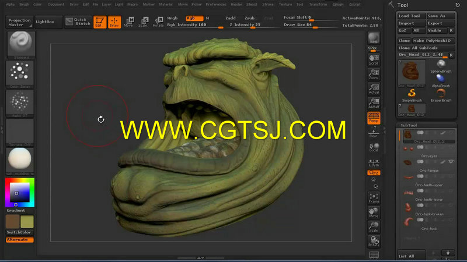This screenshot has height=262, width=467.
Task: Click the Frame mesh icon
Action: (x=374, y=198)
